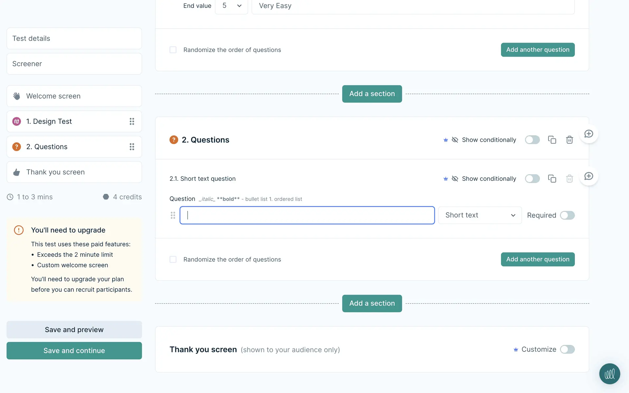Focus the short text question input field
629x393 pixels.
pyautogui.click(x=307, y=215)
